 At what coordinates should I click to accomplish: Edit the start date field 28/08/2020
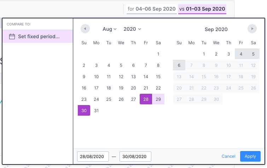pyautogui.click(x=93, y=156)
